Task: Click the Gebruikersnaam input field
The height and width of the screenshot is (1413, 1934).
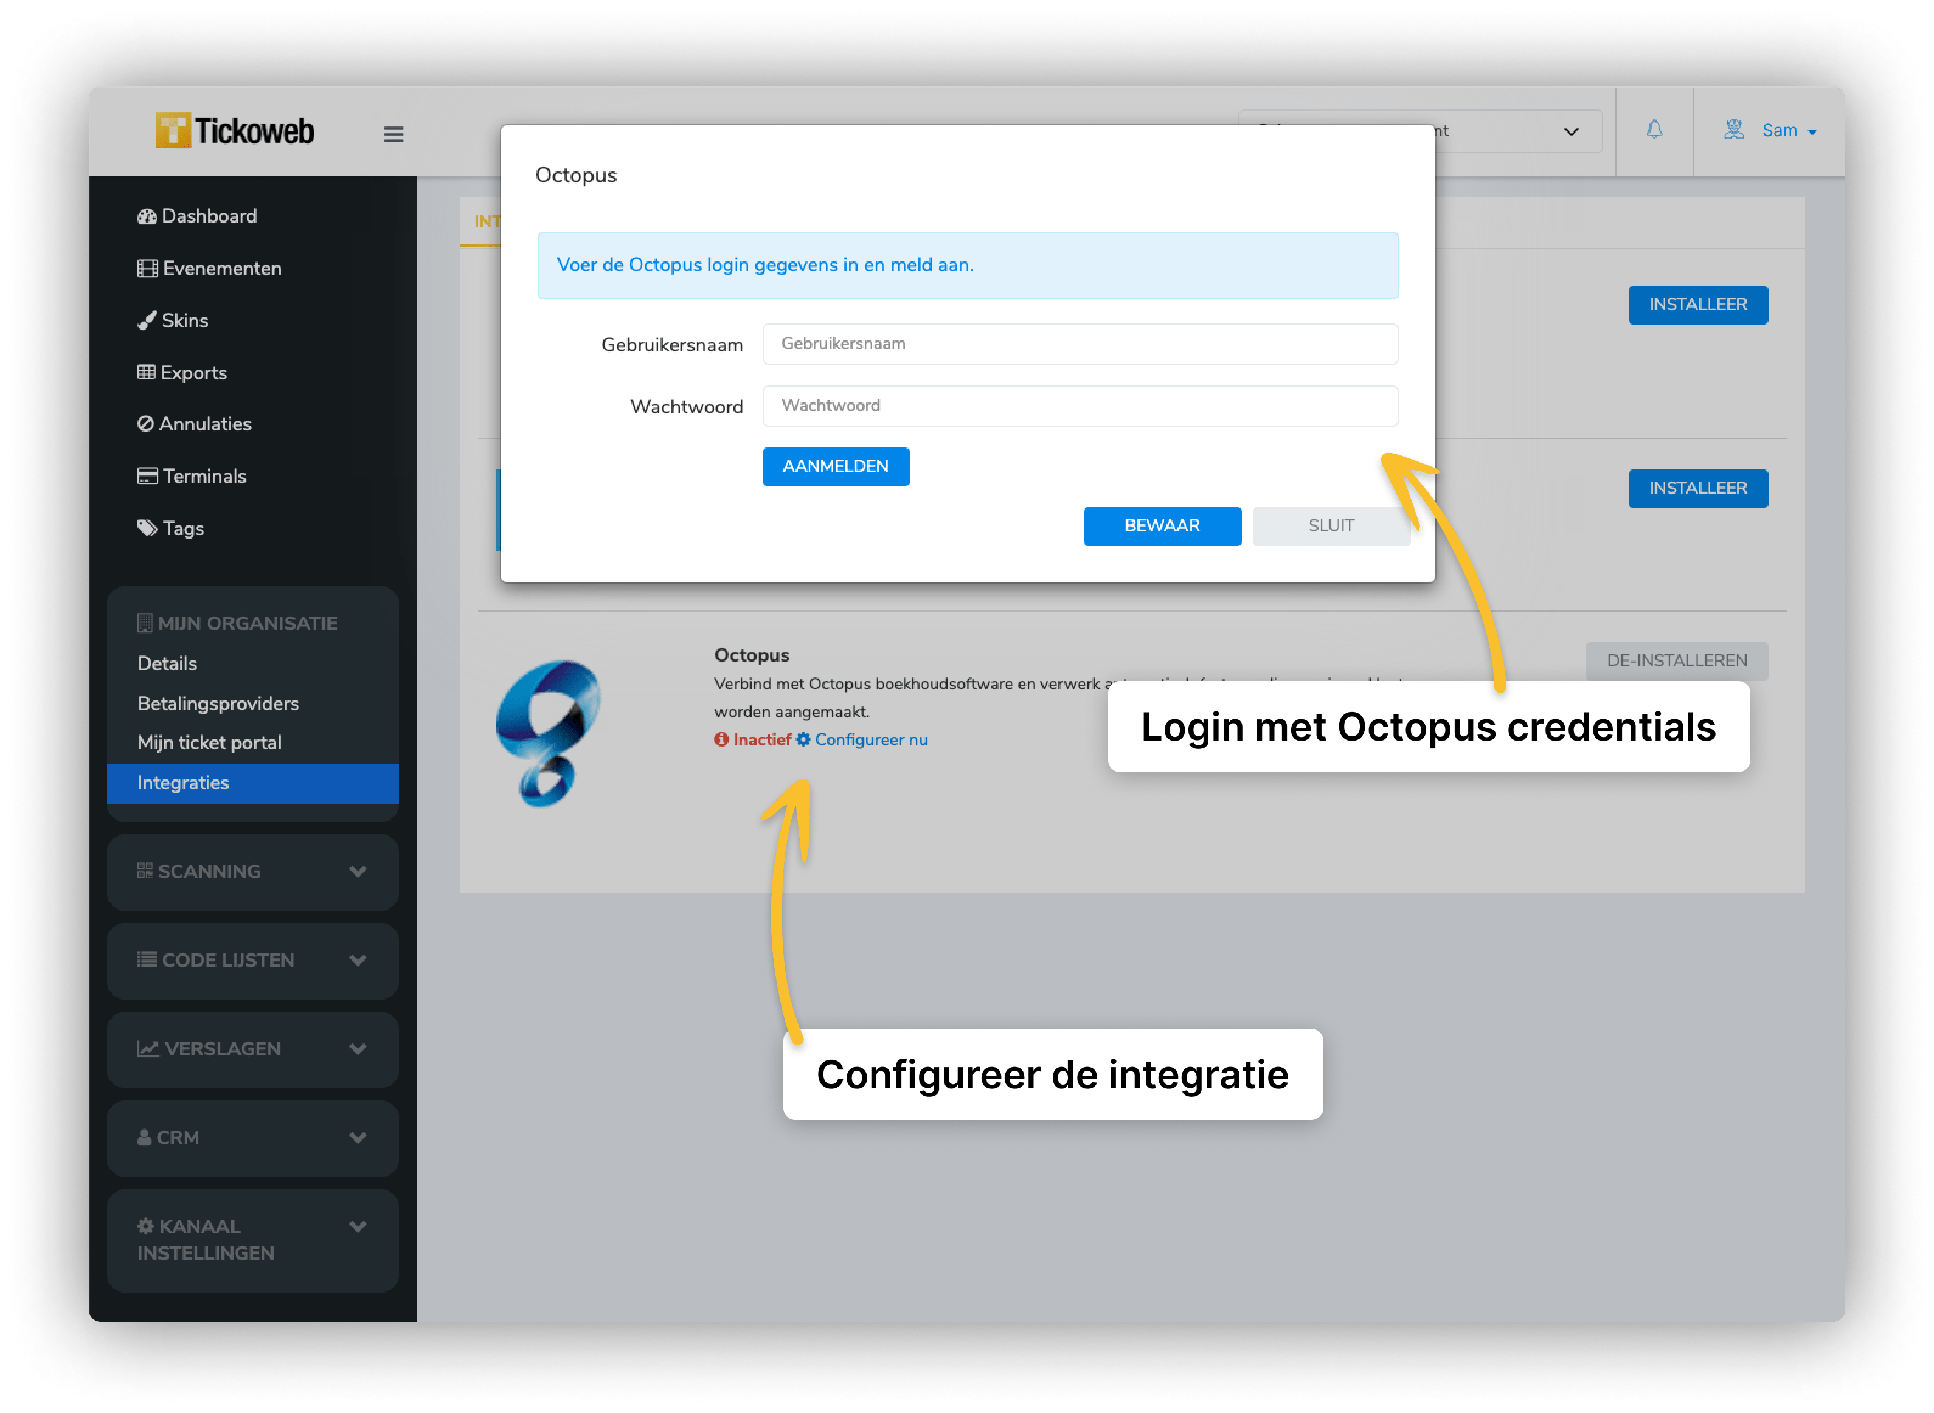Action: [x=1080, y=344]
